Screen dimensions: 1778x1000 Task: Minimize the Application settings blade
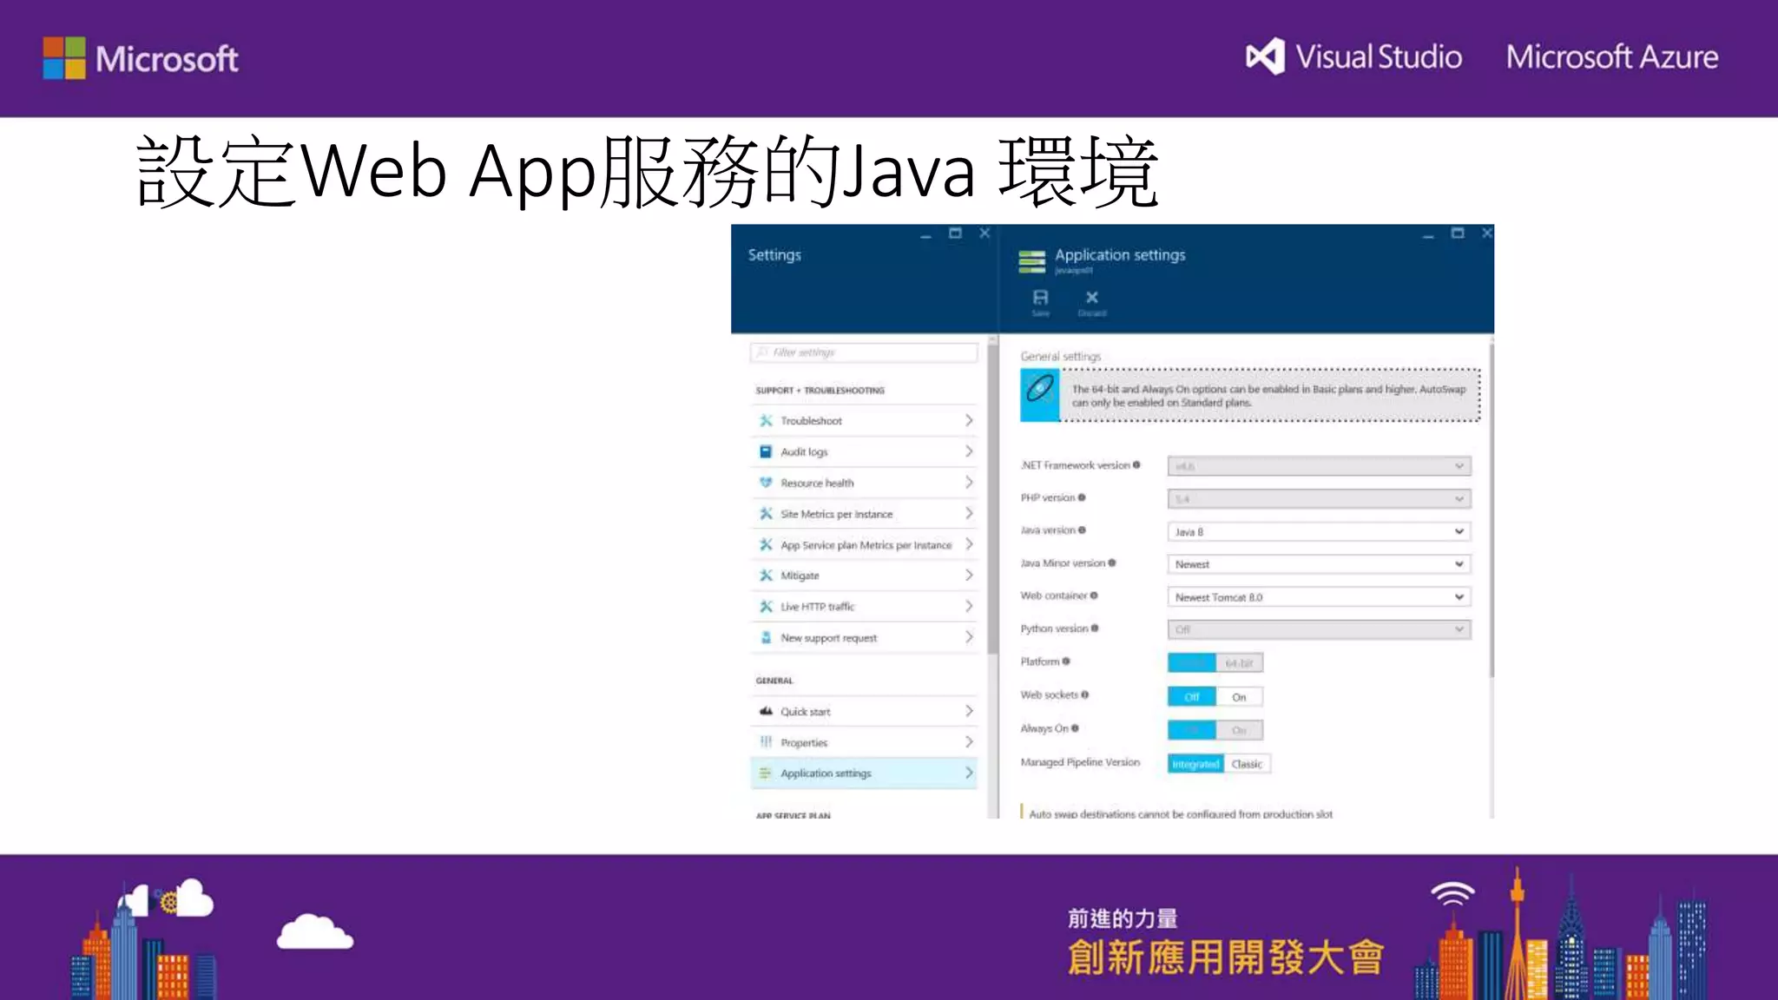pyautogui.click(x=1427, y=234)
